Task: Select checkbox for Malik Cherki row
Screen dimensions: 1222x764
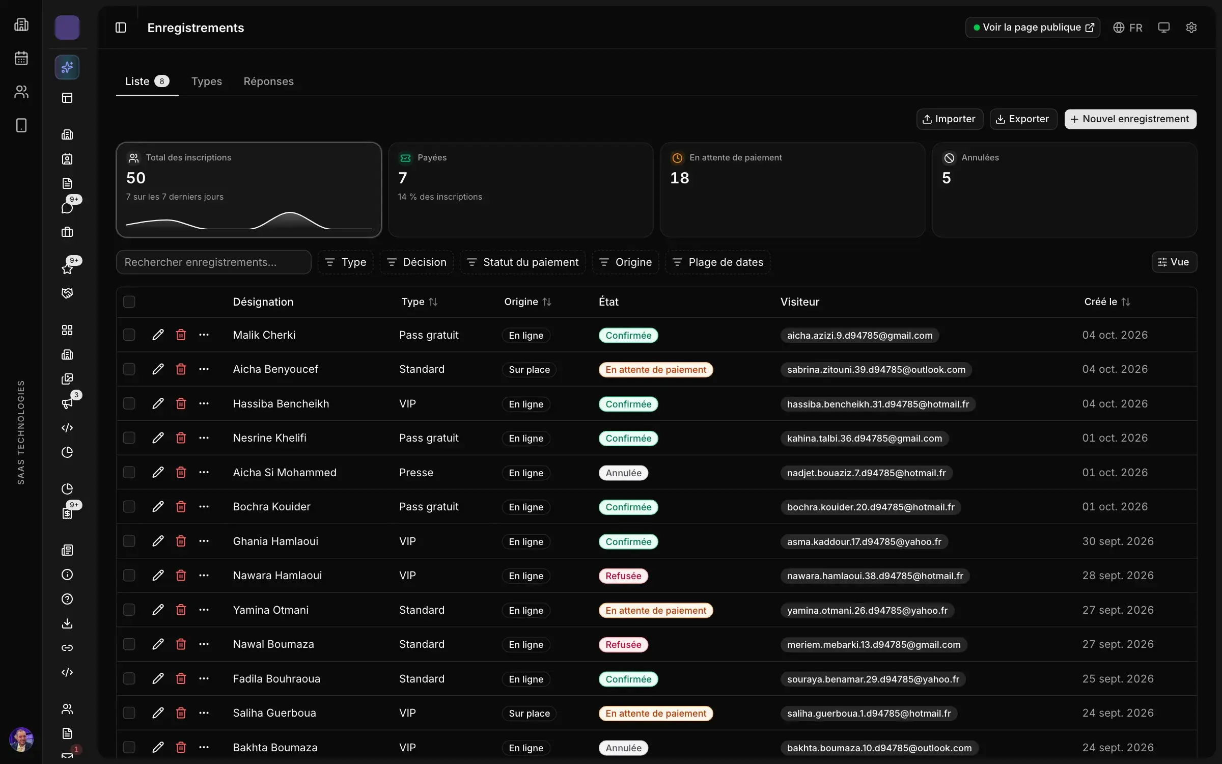Action: coord(129,335)
